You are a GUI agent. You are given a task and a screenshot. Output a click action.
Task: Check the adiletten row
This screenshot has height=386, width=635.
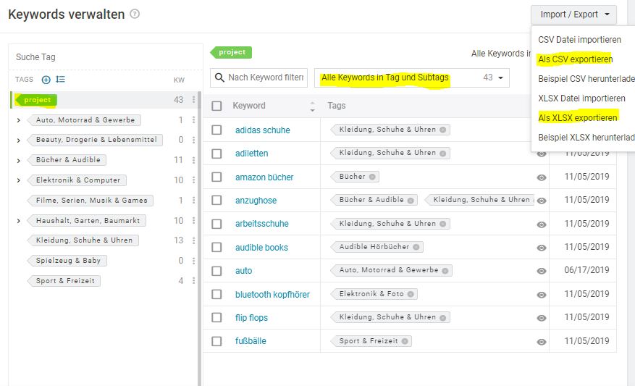coord(216,154)
